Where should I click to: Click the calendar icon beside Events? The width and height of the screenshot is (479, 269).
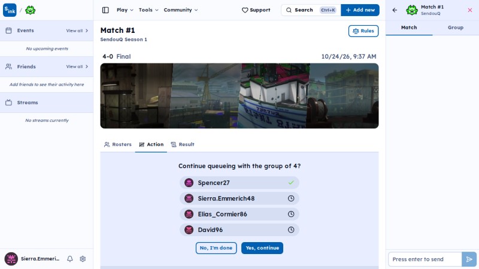8,30
